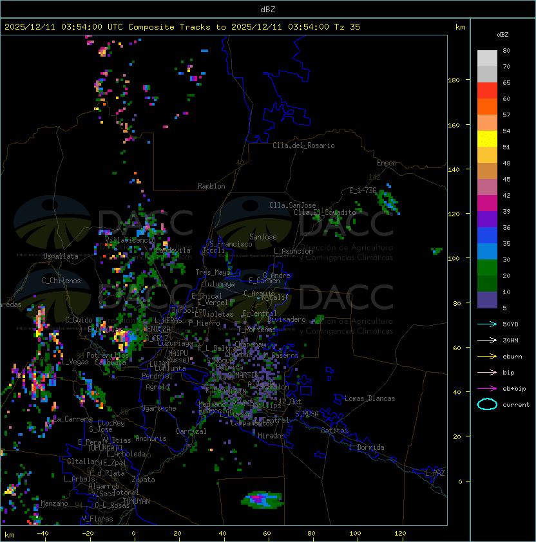Click the isolated storm cell south of Mirador
The height and width of the screenshot is (542, 536).
(262, 500)
